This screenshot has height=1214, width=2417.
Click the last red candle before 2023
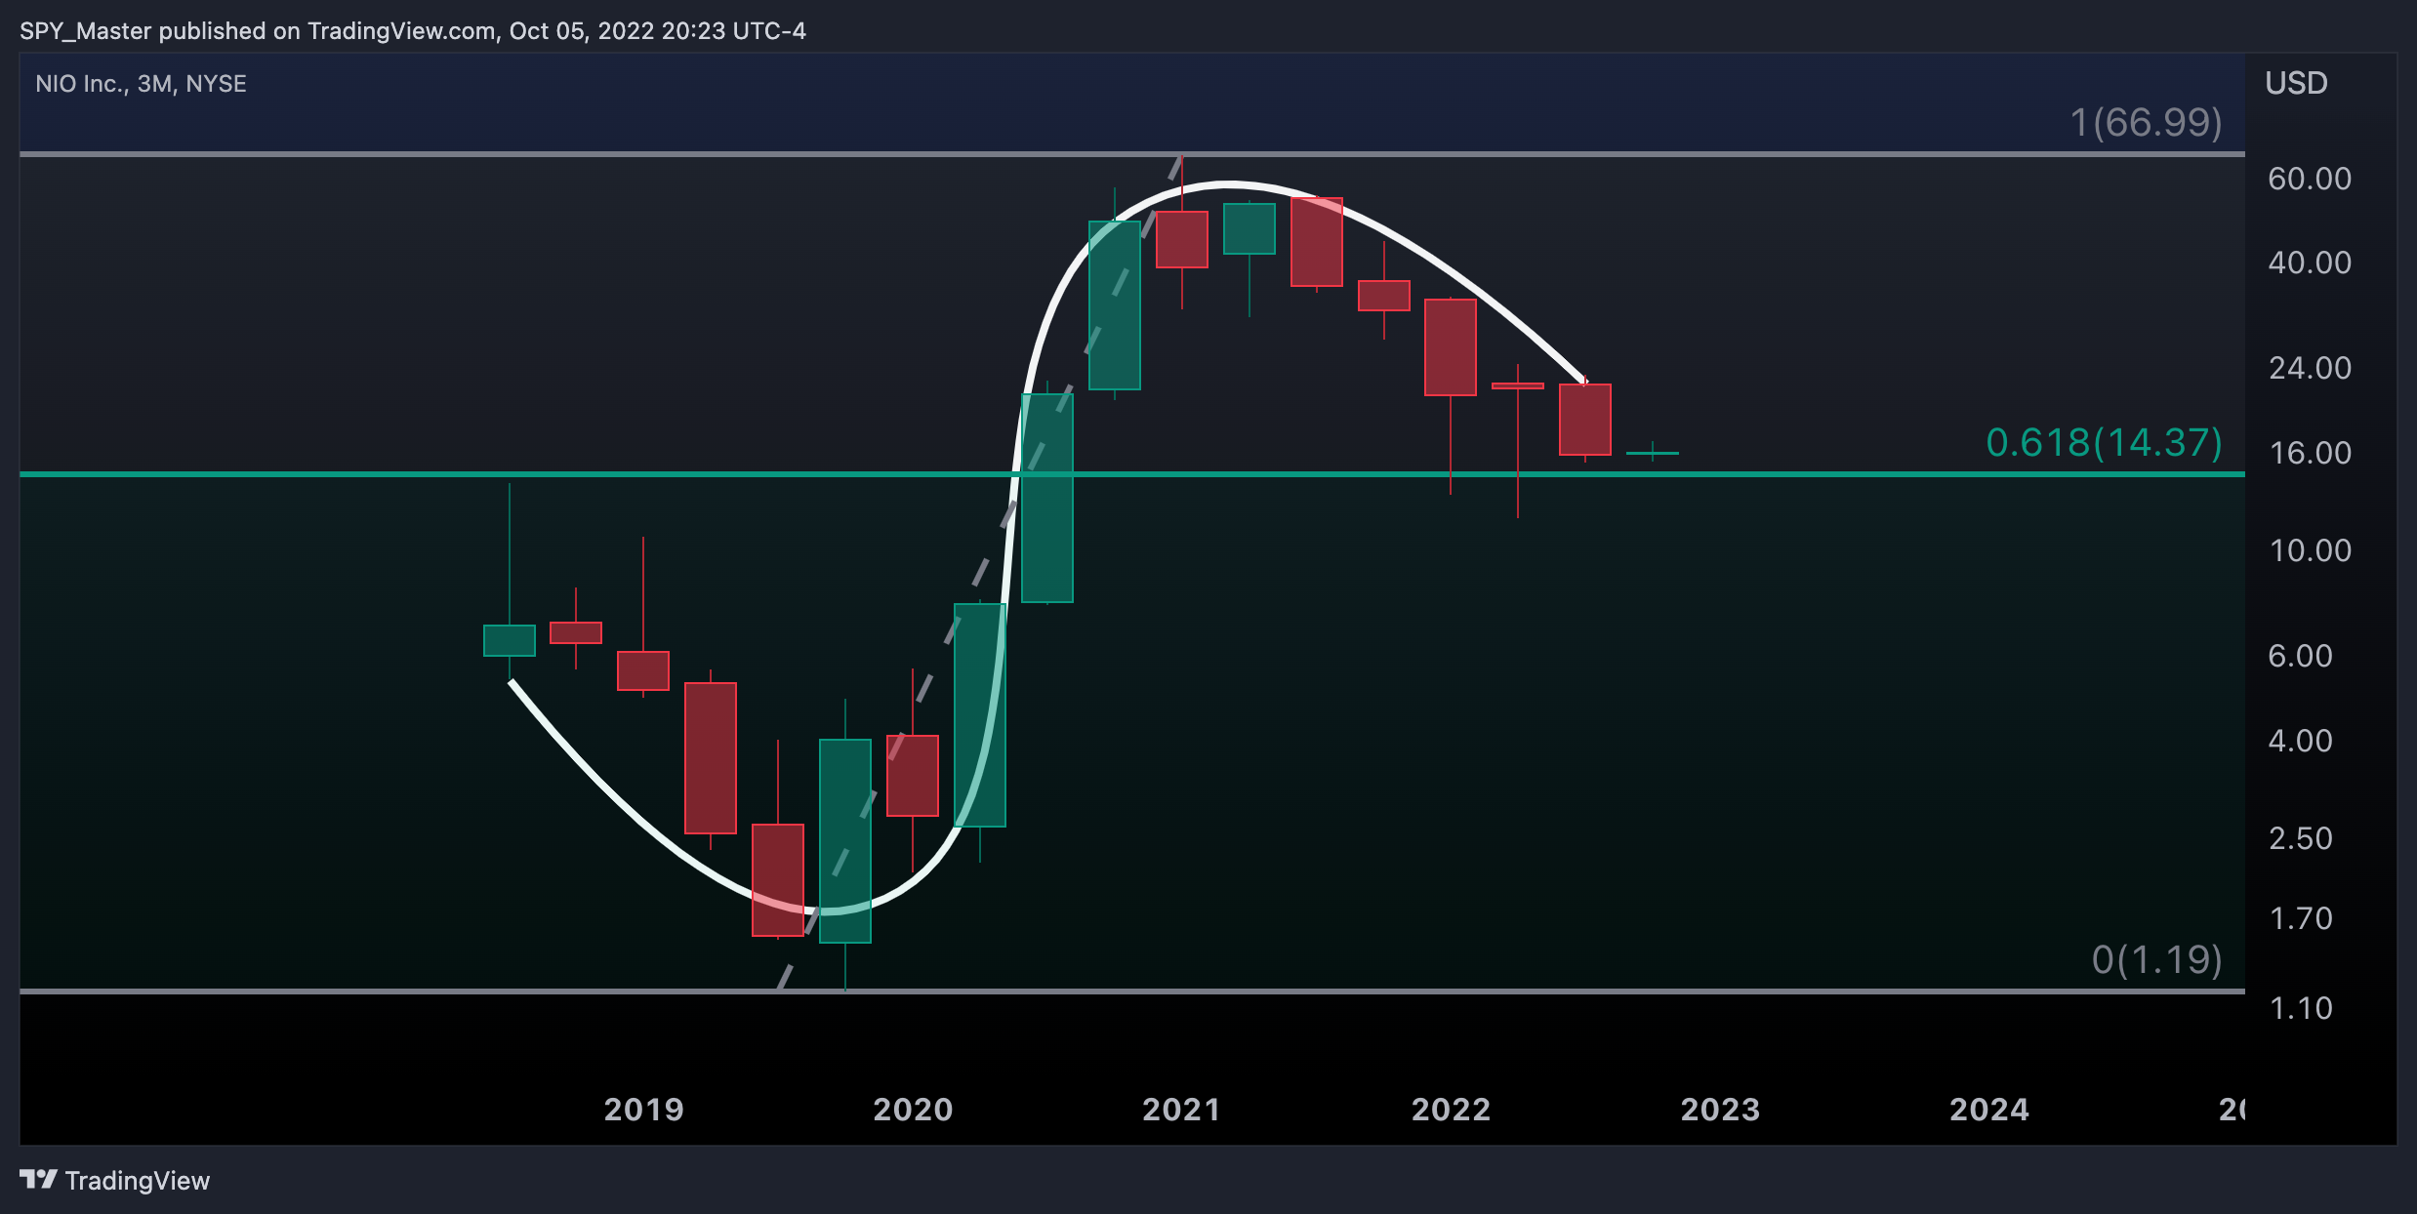coord(1585,420)
